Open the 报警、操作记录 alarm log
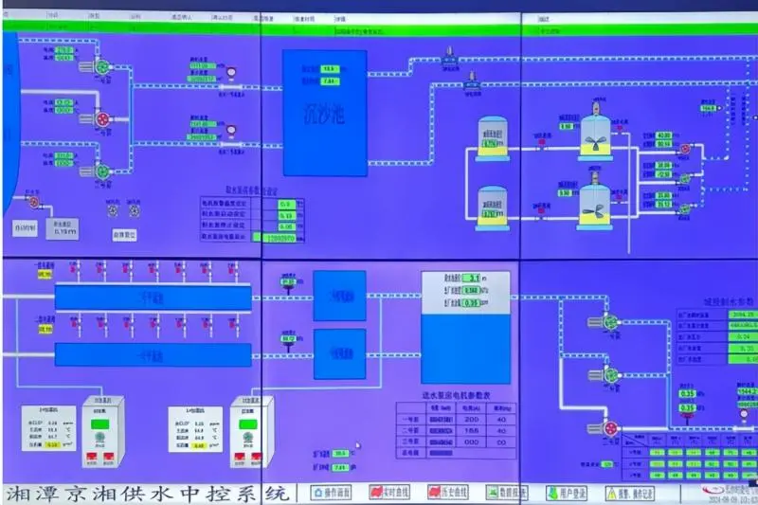Screen dimensions: 758x505 630,494
